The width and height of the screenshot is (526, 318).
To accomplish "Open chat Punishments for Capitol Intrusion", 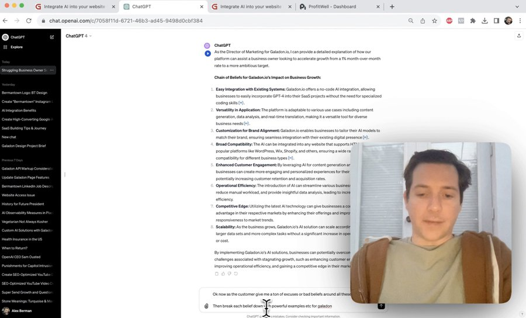I will tap(27, 265).
